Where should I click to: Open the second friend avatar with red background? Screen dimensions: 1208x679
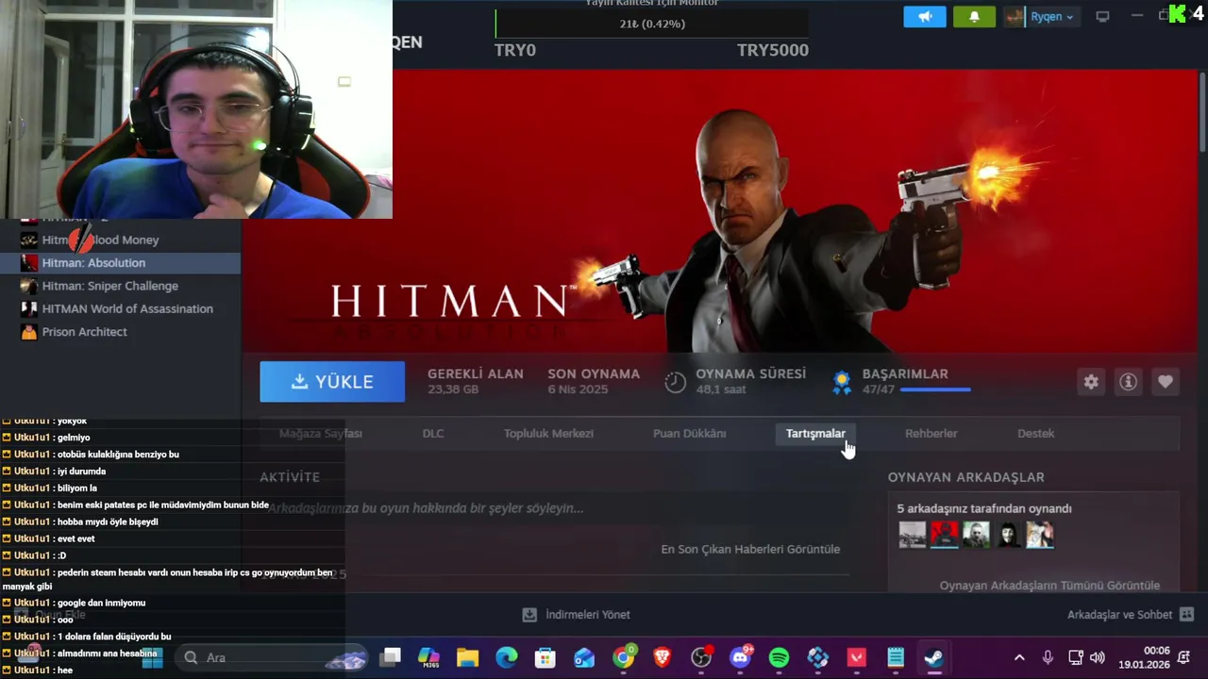945,535
